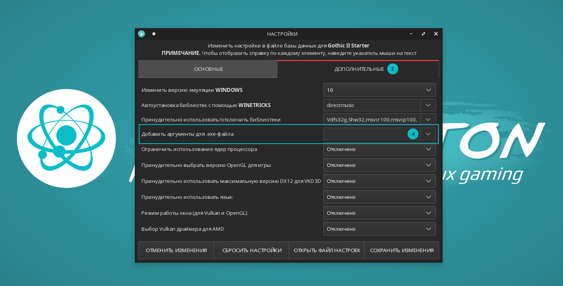The width and height of the screenshot is (563, 286).
Task: Click the numbered badge 3 on the tab
Action: (x=392, y=69)
